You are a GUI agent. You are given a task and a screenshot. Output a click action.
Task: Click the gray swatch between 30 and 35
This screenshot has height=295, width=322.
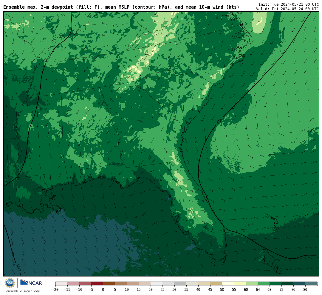180,284
